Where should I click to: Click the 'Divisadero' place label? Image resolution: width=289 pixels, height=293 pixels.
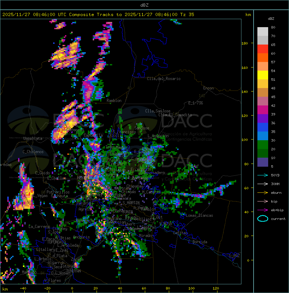pyautogui.click(x=154, y=173)
